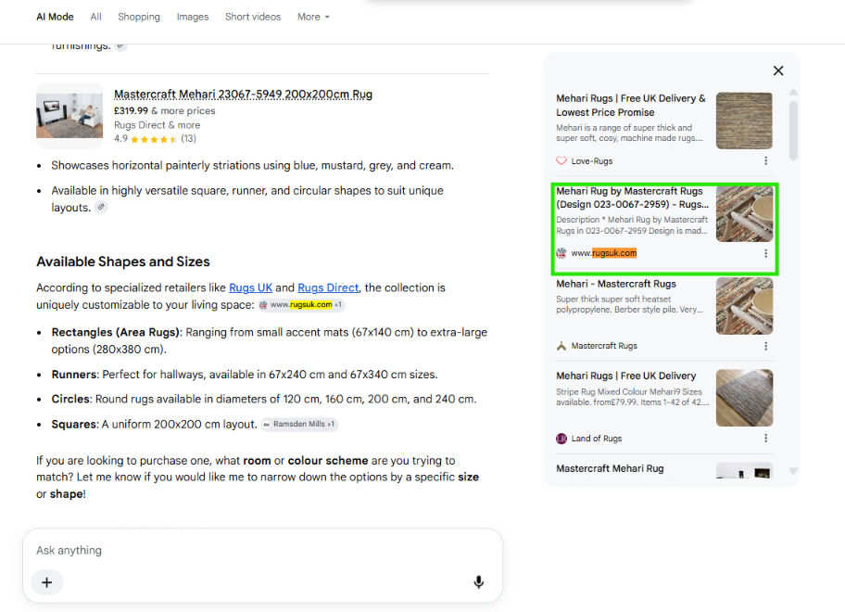Open options menu for Love-Rugs result
Image resolution: width=845 pixels, height=612 pixels.
pyautogui.click(x=765, y=160)
